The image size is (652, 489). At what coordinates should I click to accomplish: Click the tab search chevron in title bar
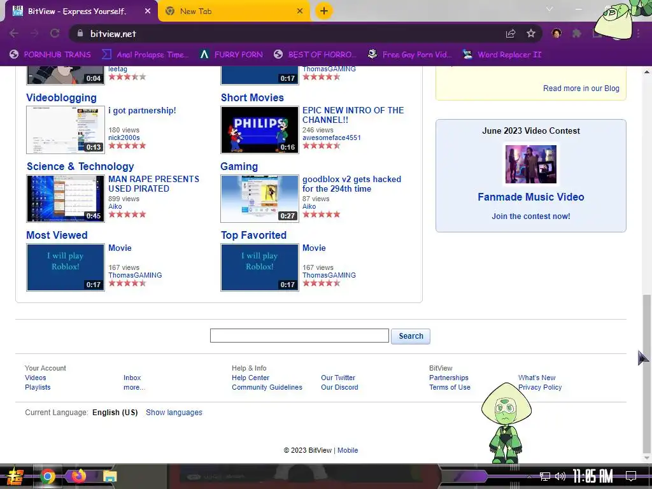549,9
